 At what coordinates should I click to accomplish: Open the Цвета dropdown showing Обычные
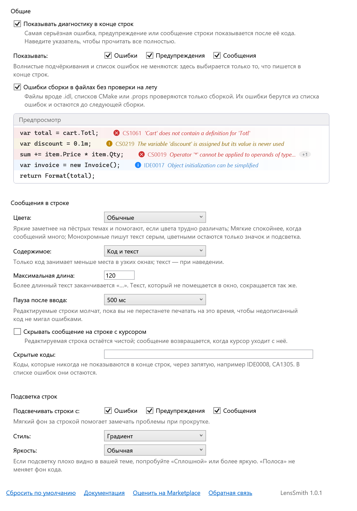155,217
